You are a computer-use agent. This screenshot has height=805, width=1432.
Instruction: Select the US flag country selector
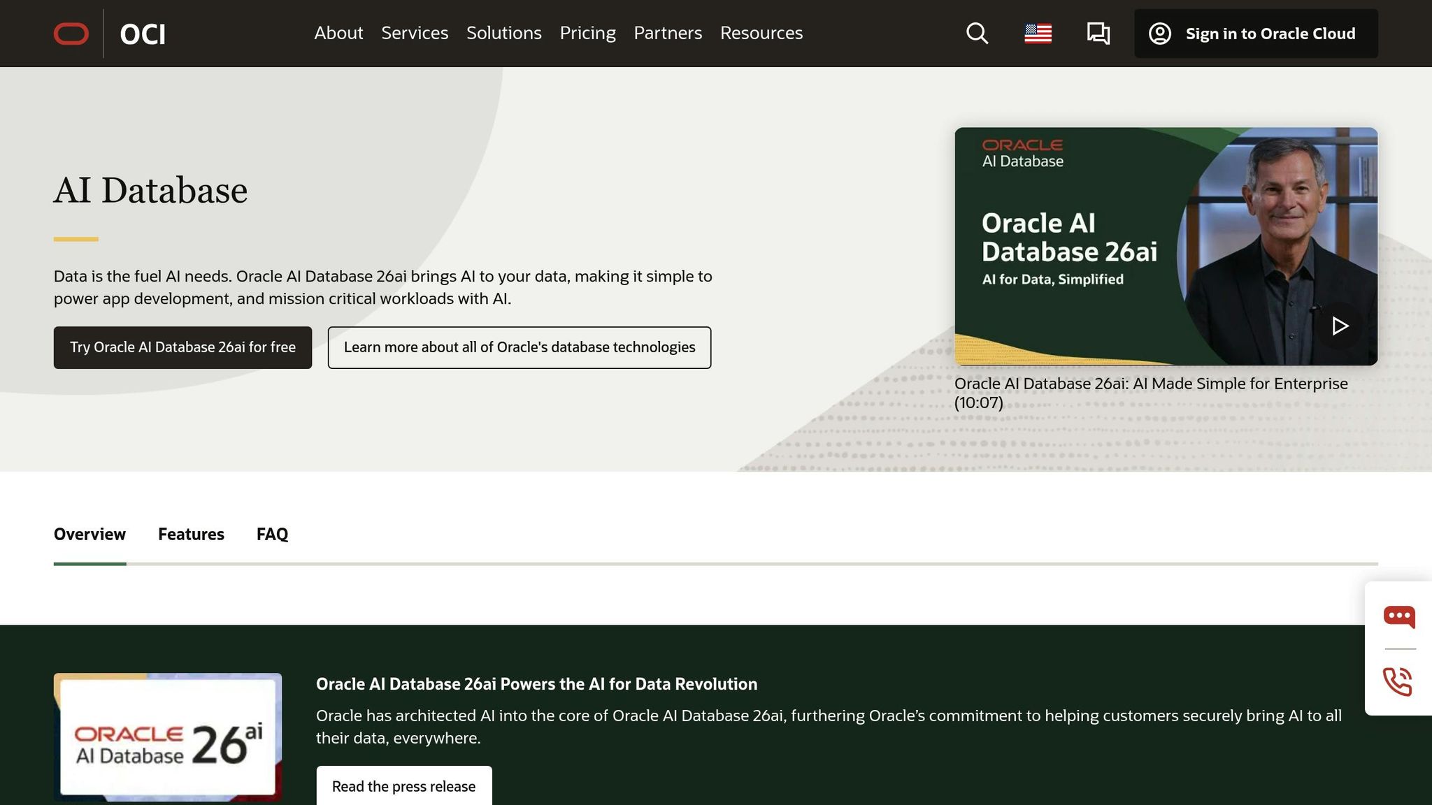[x=1038, y=33]
